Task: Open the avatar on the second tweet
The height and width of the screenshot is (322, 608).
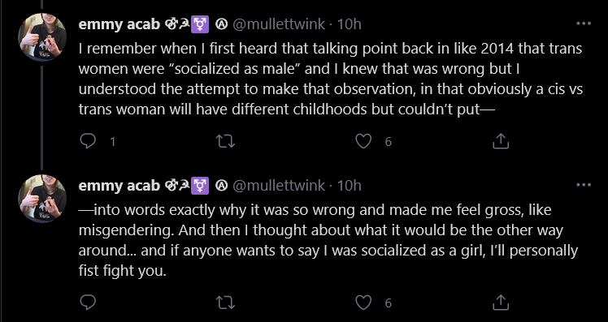Action: [42, 199]
